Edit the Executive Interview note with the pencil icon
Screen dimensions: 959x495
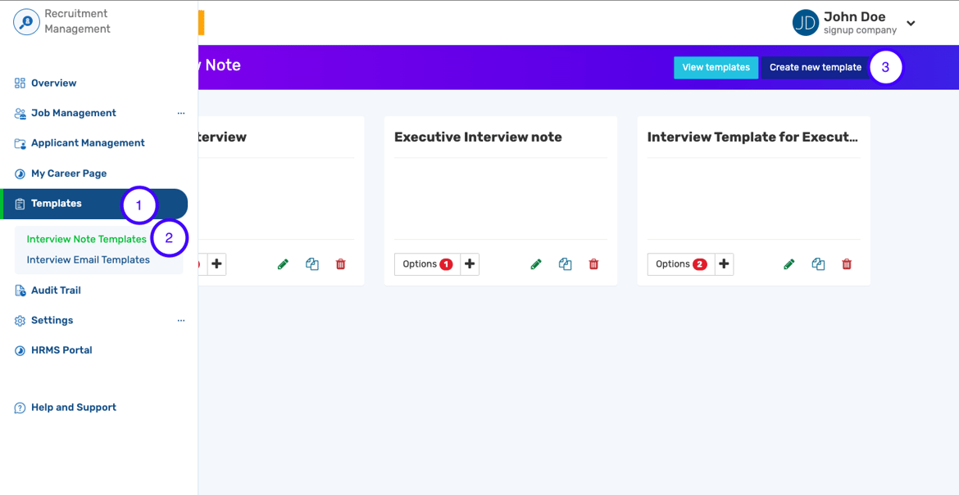[536, 264]
